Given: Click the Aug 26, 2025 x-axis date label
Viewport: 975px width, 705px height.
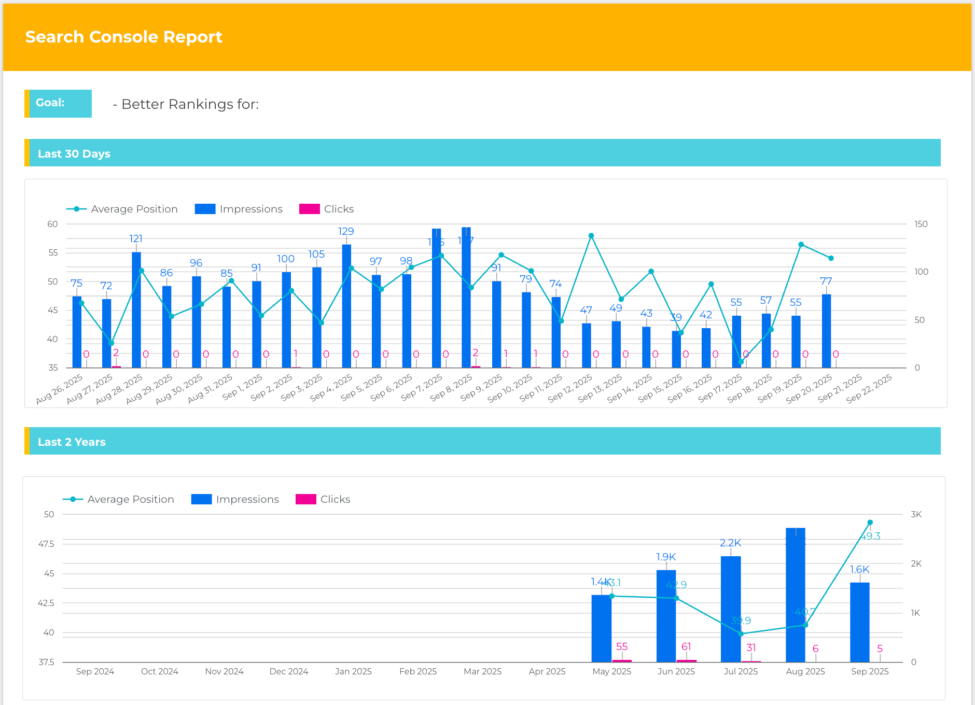Looking at the screenshot, I should [60, 389].
